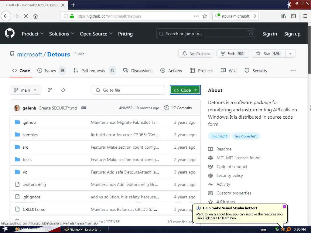Switch to the Issues tab
This screenshot has width=311, height=233.
(x=52, y=70)
